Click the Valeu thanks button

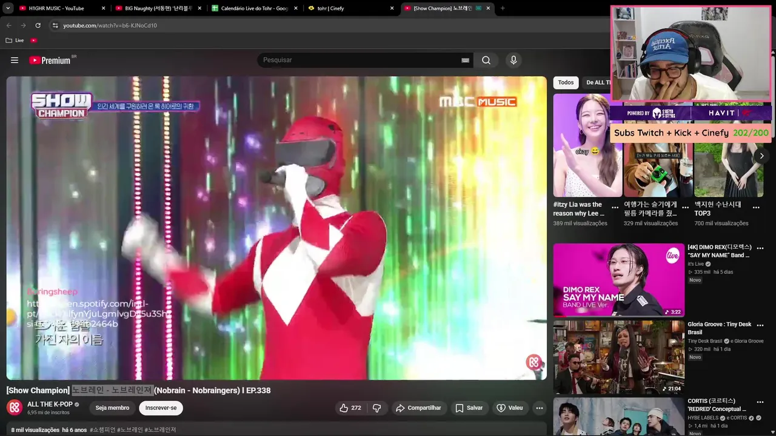click(510, 408)
